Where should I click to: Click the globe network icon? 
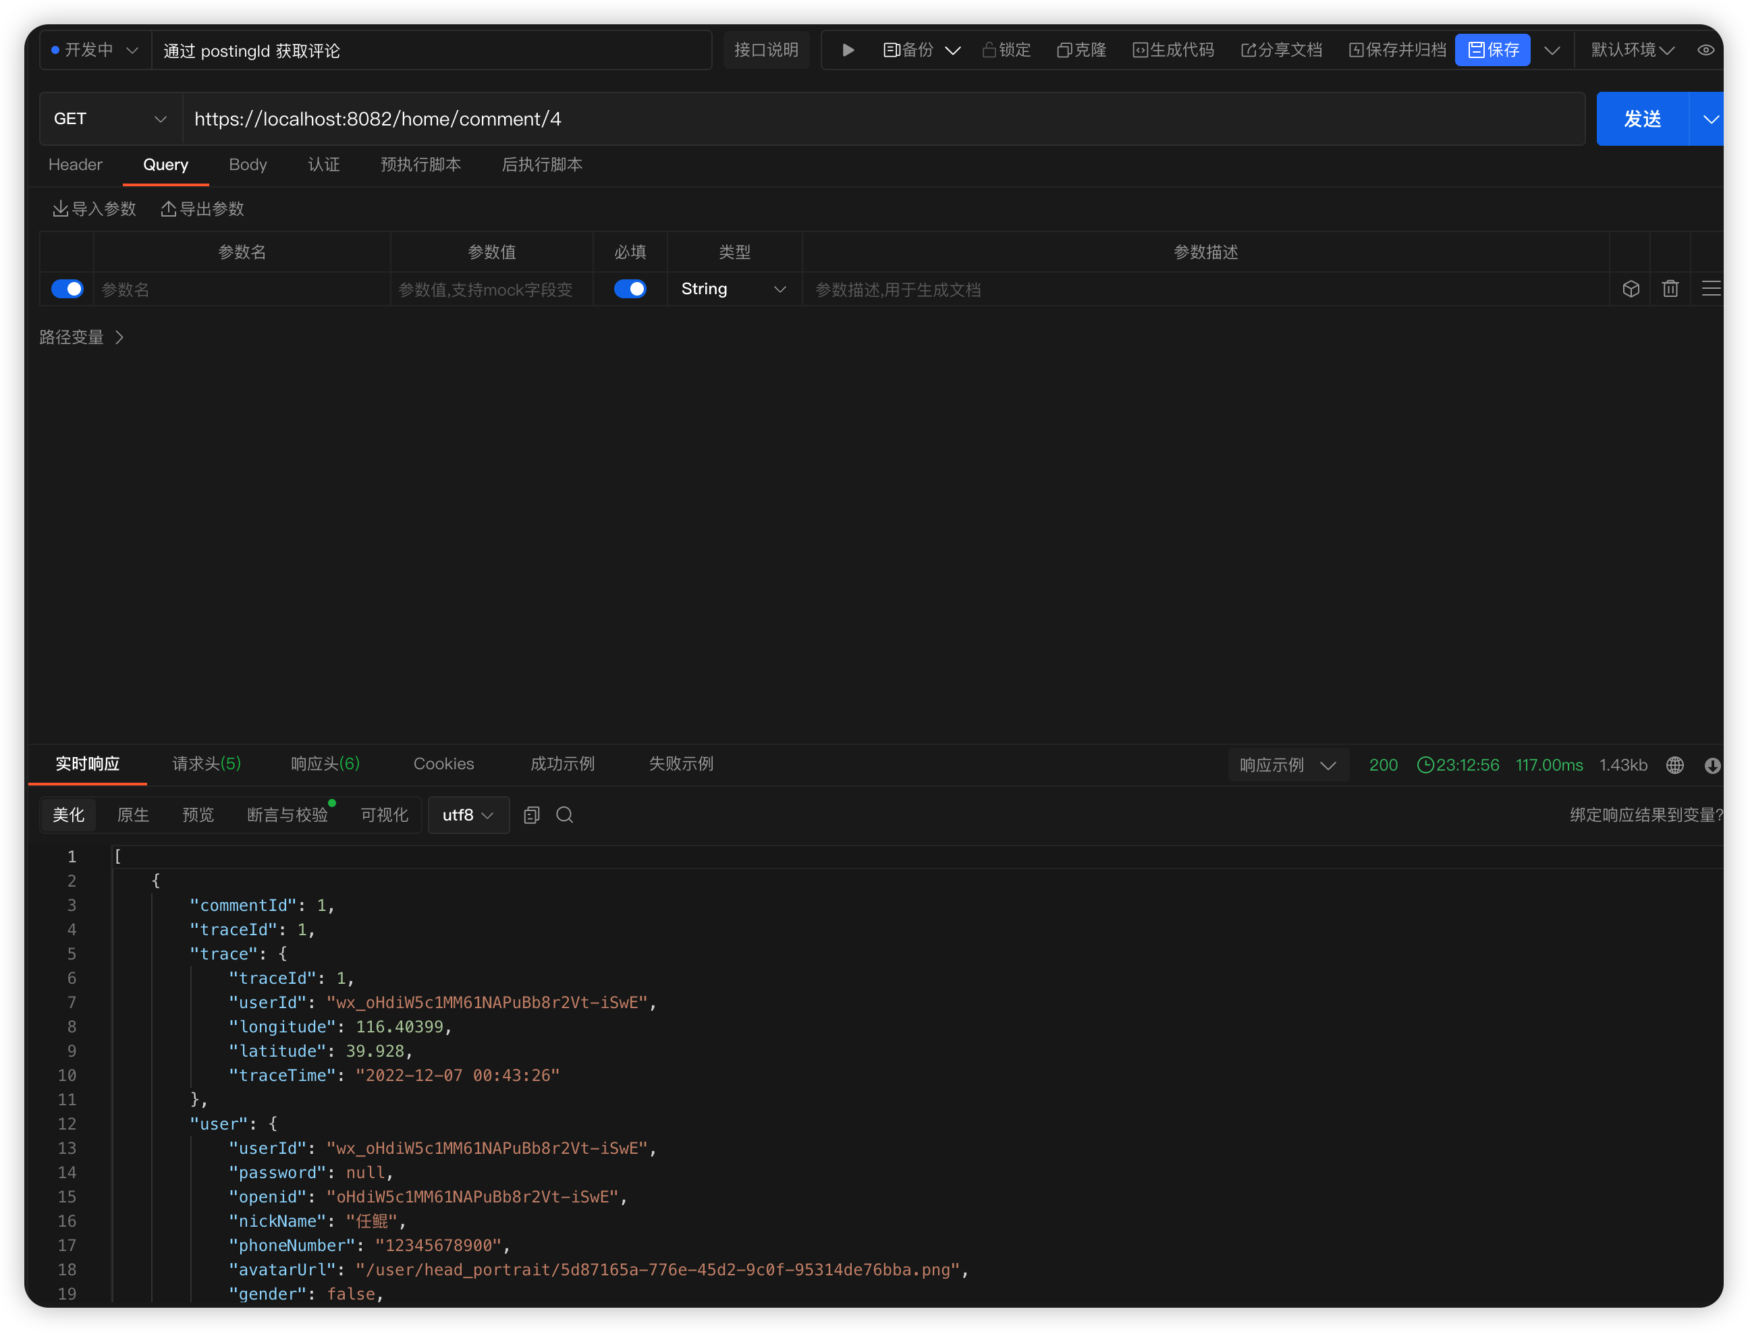pos(1674,765)
